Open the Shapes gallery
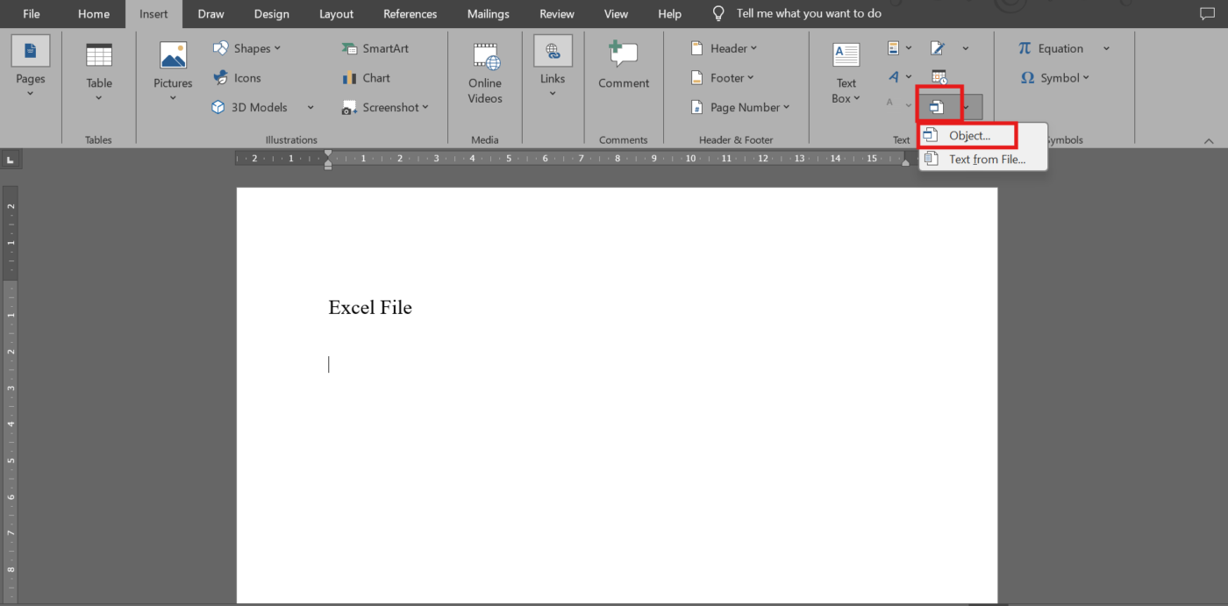1228x606 pixels. click(x=246, y=48)
